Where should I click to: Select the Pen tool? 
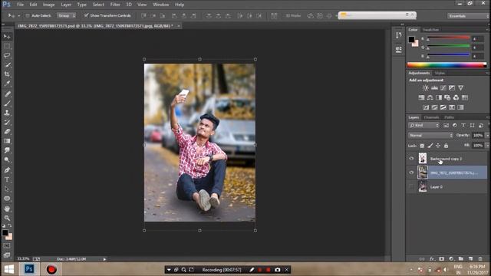click(x=7, y=170)
